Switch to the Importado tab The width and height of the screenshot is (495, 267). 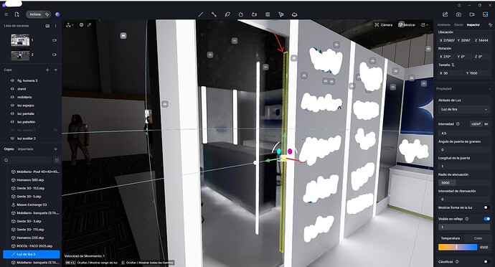click(26, 149)
